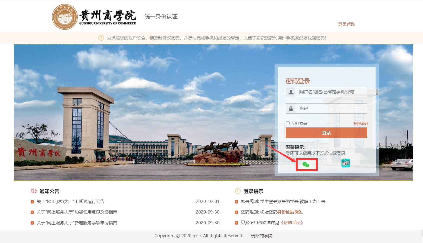This screenshot has width=423, height=243.
Task: Open the 新增服务事项申请指南 notice
Action: click(77, 223)
